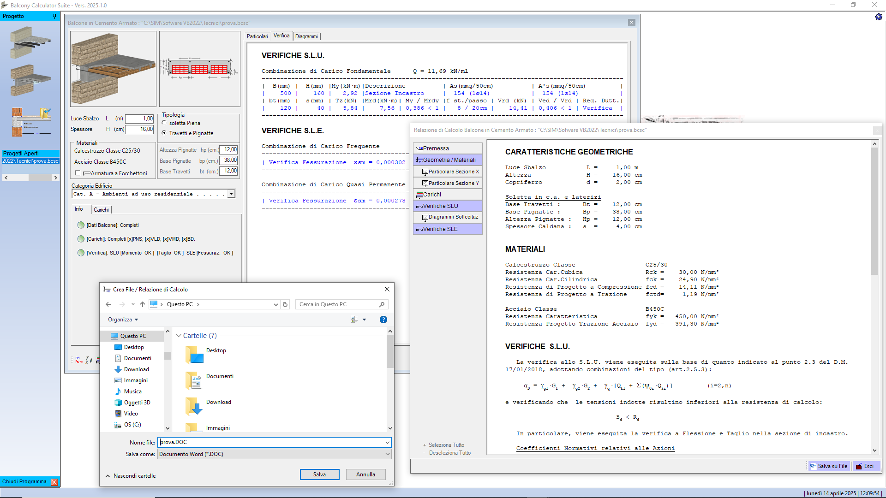Open Categoria Edificio dropdown
The height and width of the screenshot is (498, 886).
[x=231, y=194]
